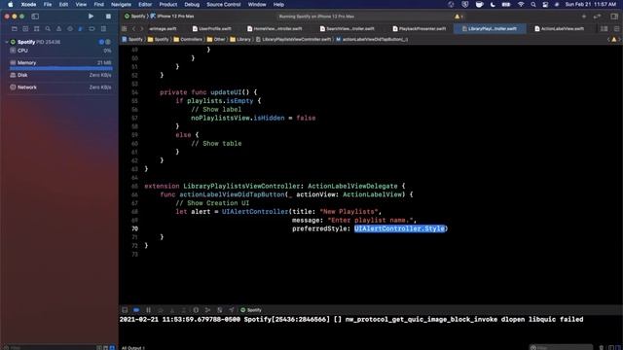Open the related items grid menu
623x350 pixels.
pos(125,28)
